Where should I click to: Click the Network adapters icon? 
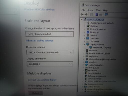(86, 65)
